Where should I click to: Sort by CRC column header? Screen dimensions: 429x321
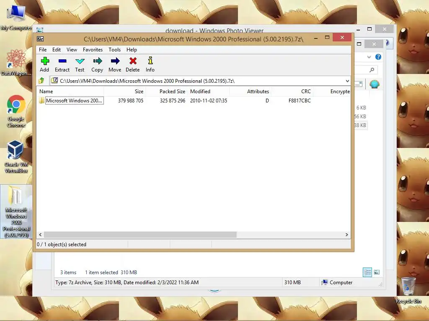[x=292, y=92]
